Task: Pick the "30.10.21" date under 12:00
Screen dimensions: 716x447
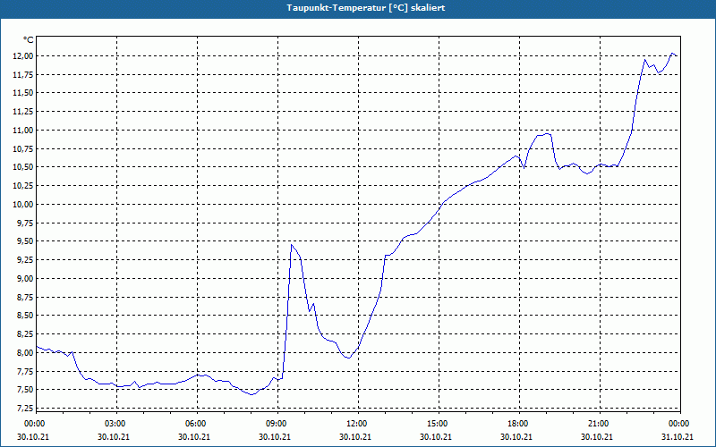Action: (355, 437)
